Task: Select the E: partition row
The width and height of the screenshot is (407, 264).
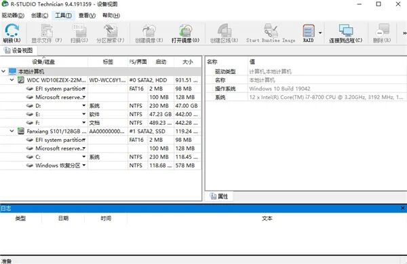Action: tap(100, 114)
